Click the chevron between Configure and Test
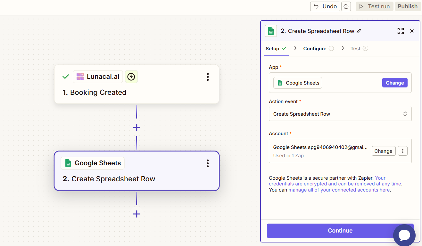This screenshot has height=246, width=422. coord(343,48)
